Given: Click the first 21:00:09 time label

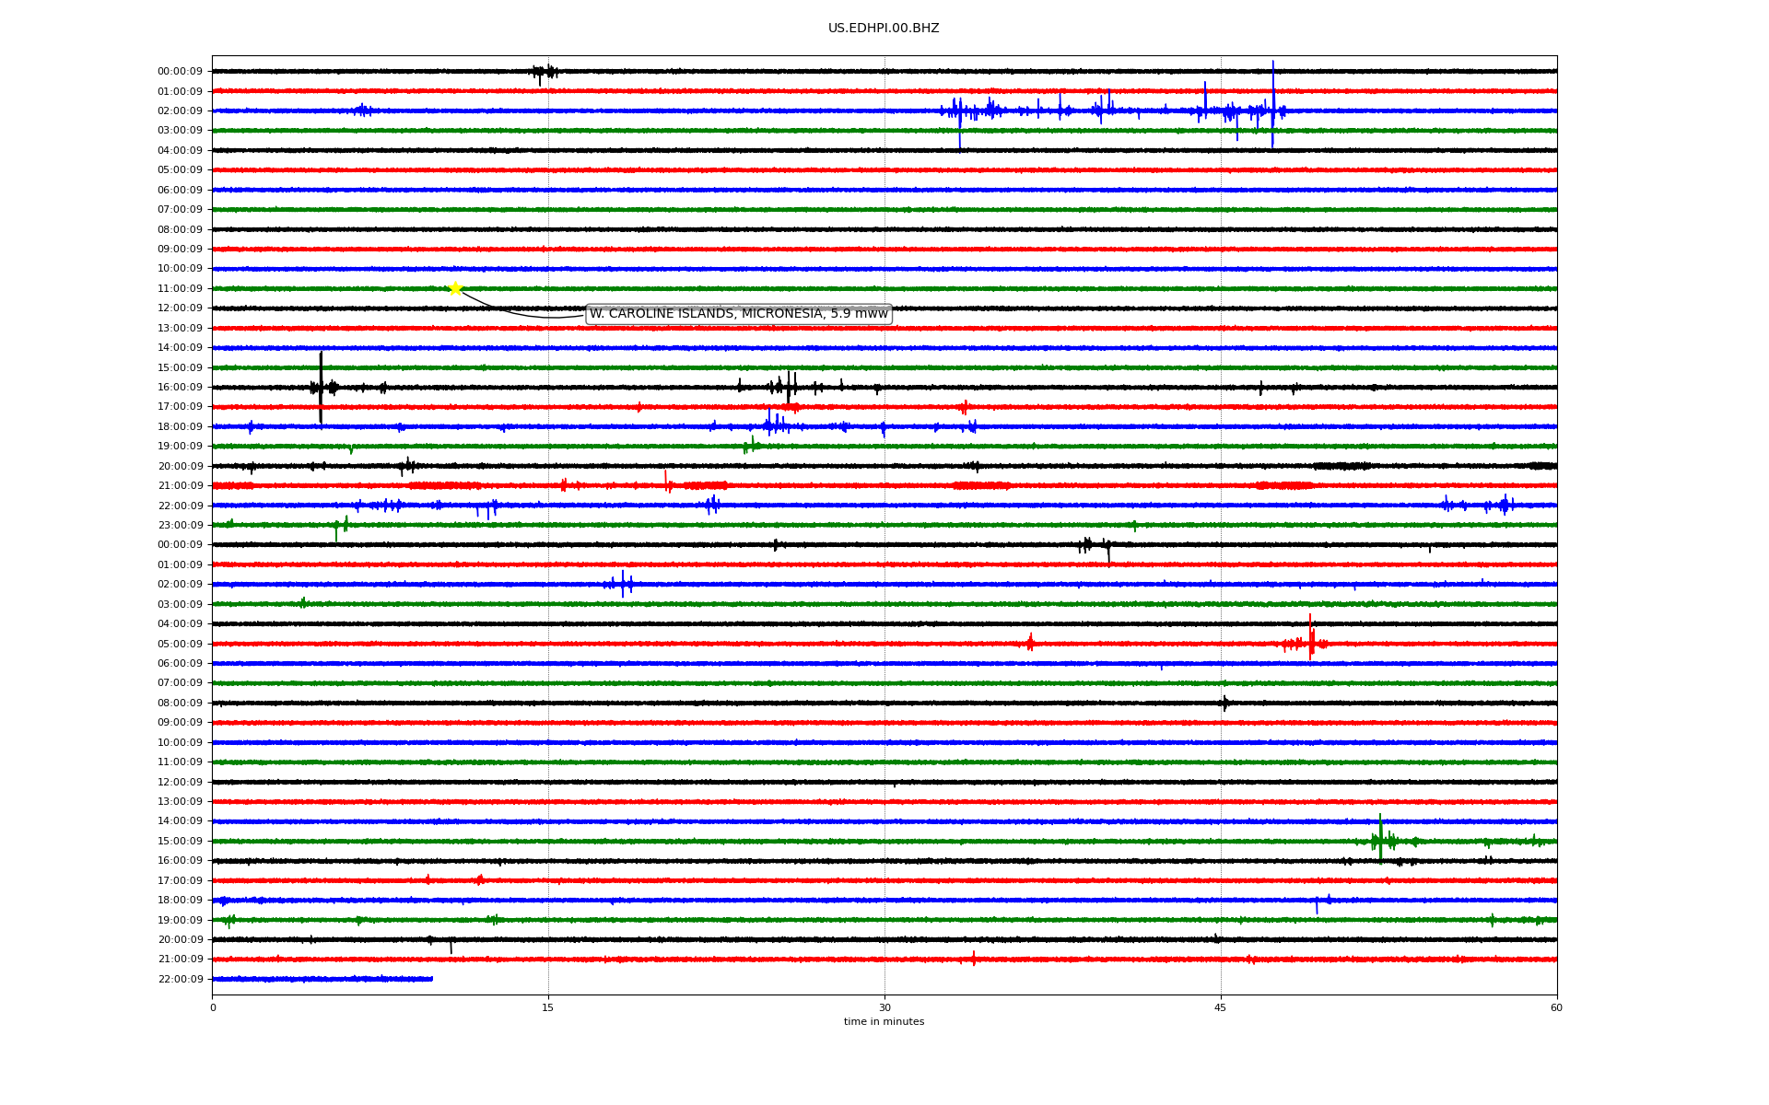Looking at the screenshot, I should 180,486.
